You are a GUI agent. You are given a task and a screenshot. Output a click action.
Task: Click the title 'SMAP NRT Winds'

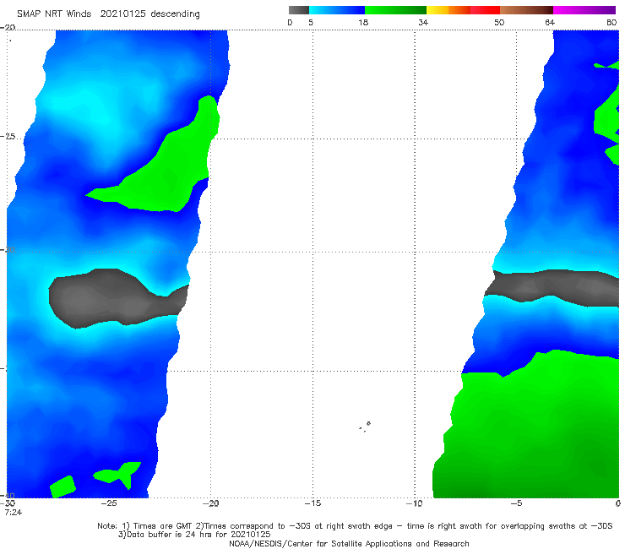point(54,14)
